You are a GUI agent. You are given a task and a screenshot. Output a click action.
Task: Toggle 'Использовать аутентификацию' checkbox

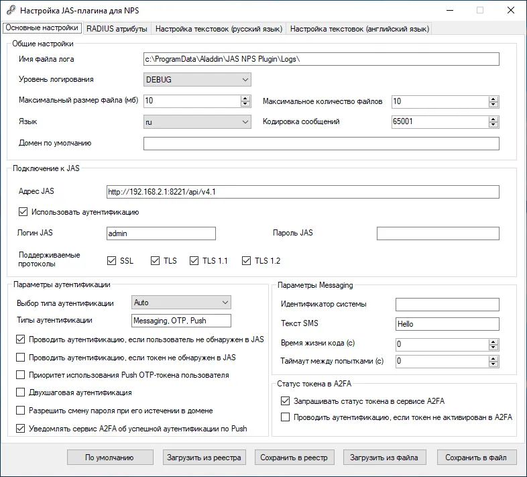coord(23,212)
